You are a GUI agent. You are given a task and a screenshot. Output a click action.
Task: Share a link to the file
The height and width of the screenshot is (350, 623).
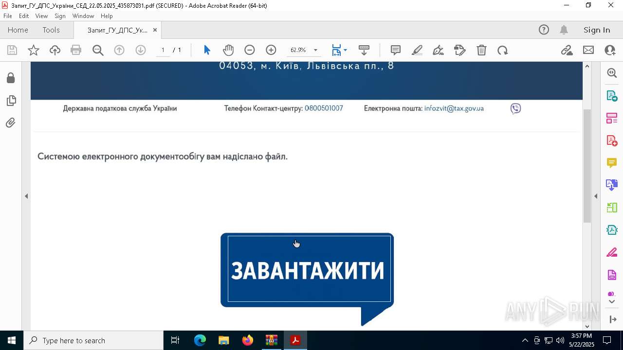567,50
